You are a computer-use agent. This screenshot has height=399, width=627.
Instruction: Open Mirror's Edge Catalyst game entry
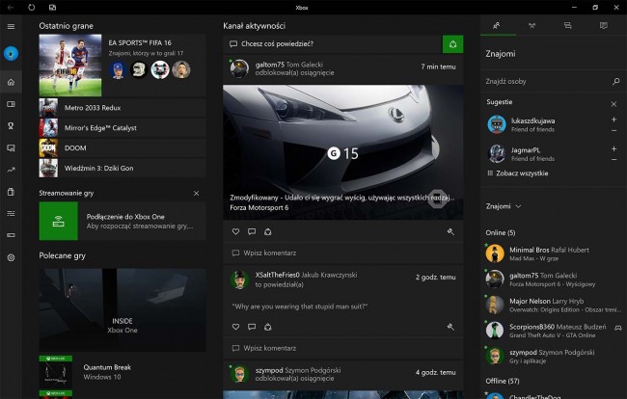(123, 128)
